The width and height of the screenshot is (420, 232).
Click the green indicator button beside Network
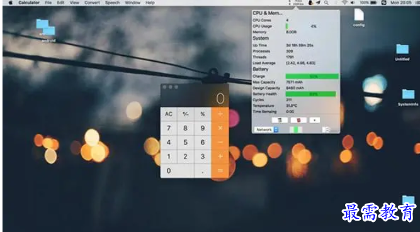coord(296,130)
